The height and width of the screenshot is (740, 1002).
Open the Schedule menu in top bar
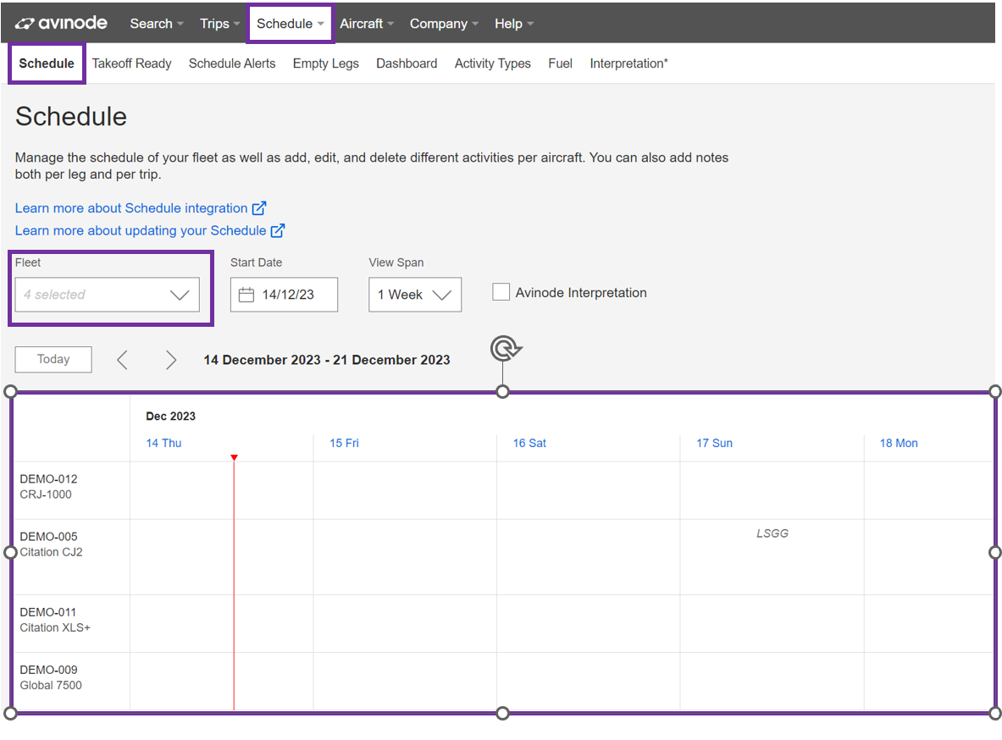point(291,24)
